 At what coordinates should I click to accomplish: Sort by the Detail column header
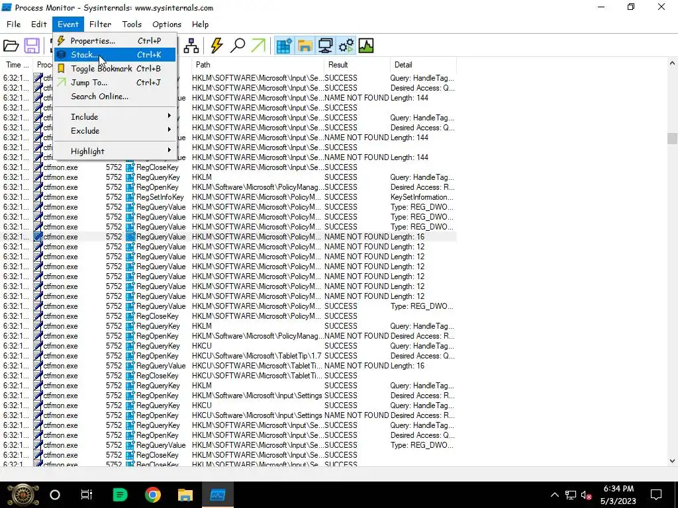(423, 65)
